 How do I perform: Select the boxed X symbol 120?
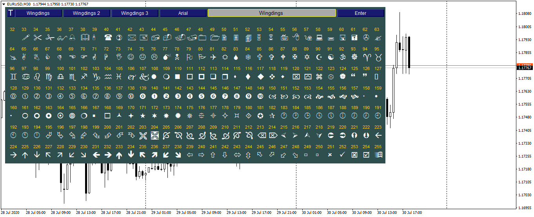[296, 77]
